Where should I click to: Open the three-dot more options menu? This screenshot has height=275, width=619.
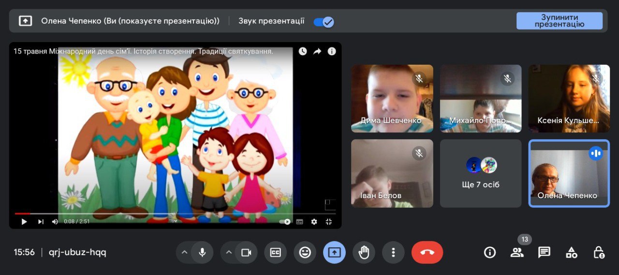[x=393, y=252]
